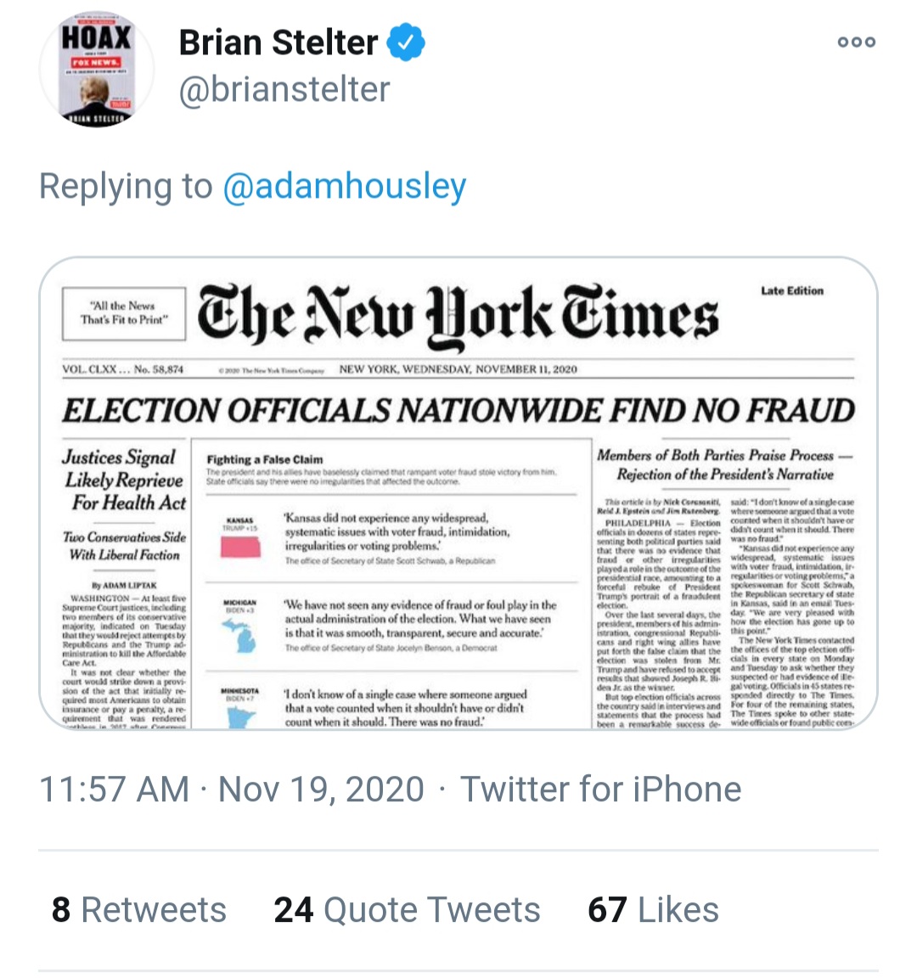Screen dimensions: 917x978
Task: Tap the Fighting a False Claim heading
Action: tap(265, 459)
